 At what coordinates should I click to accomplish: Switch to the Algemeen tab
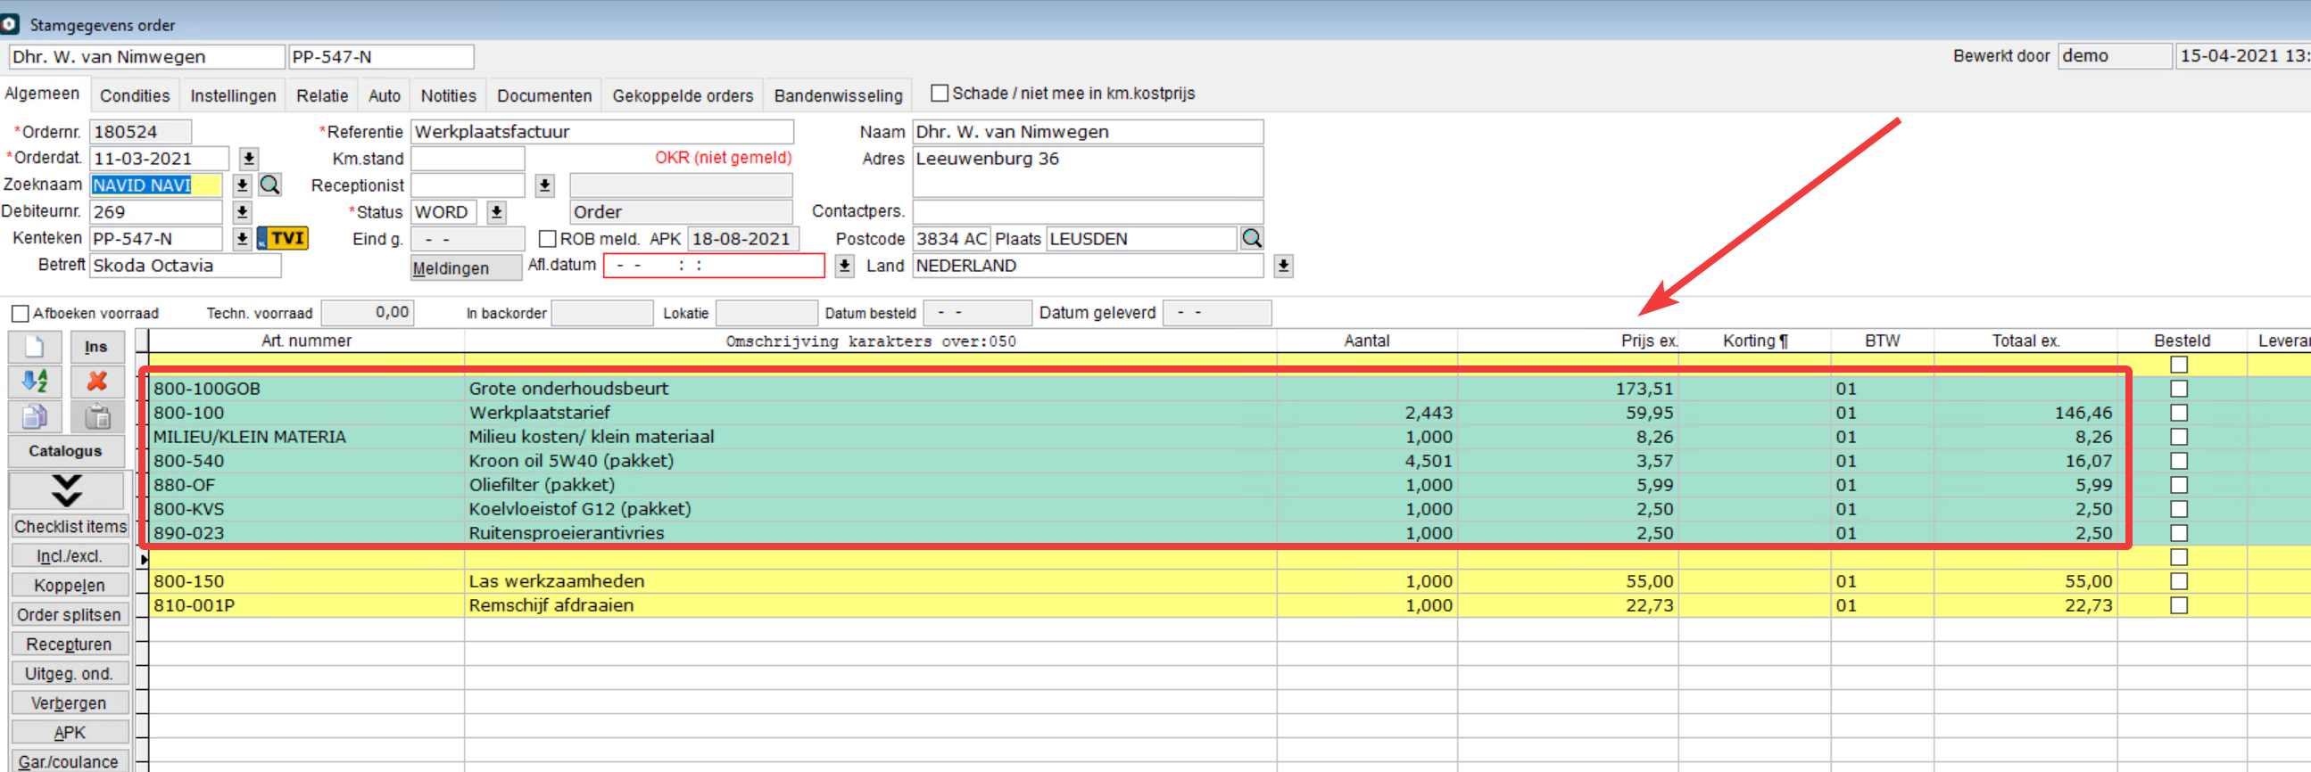pos(42,94)
